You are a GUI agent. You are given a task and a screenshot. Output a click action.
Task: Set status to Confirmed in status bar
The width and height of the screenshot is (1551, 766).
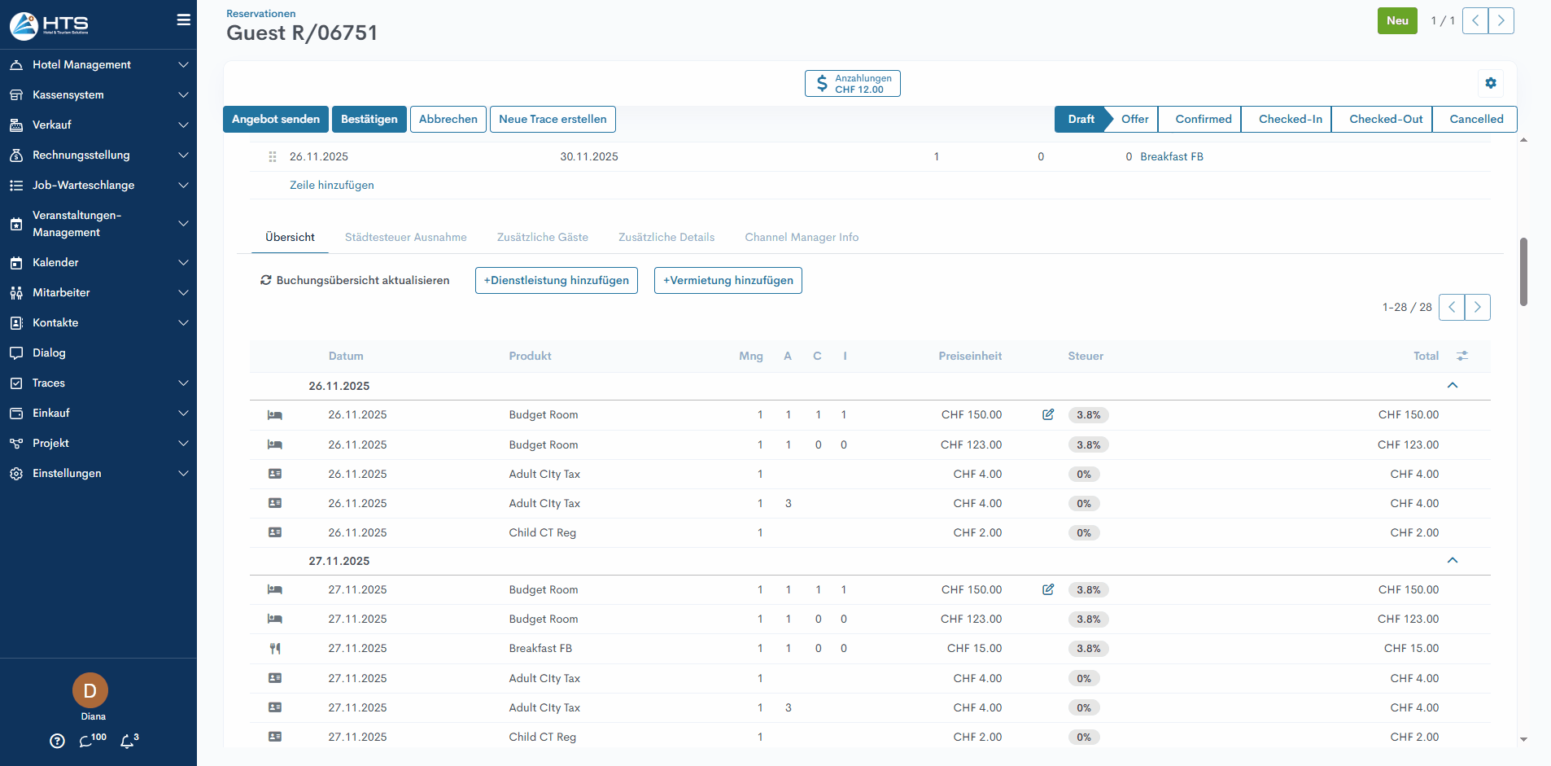tap(1203, 119)
